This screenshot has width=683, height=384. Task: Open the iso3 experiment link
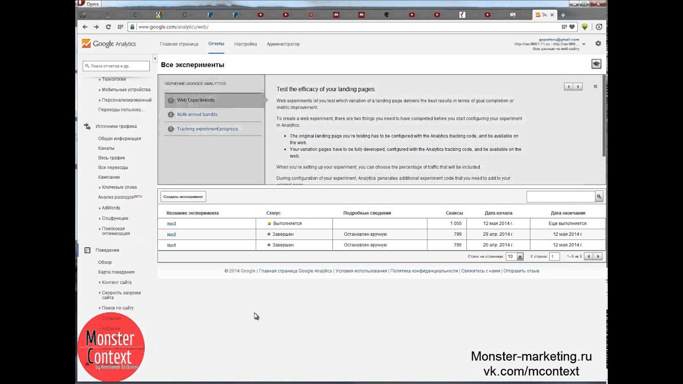[x=171, y=224]
